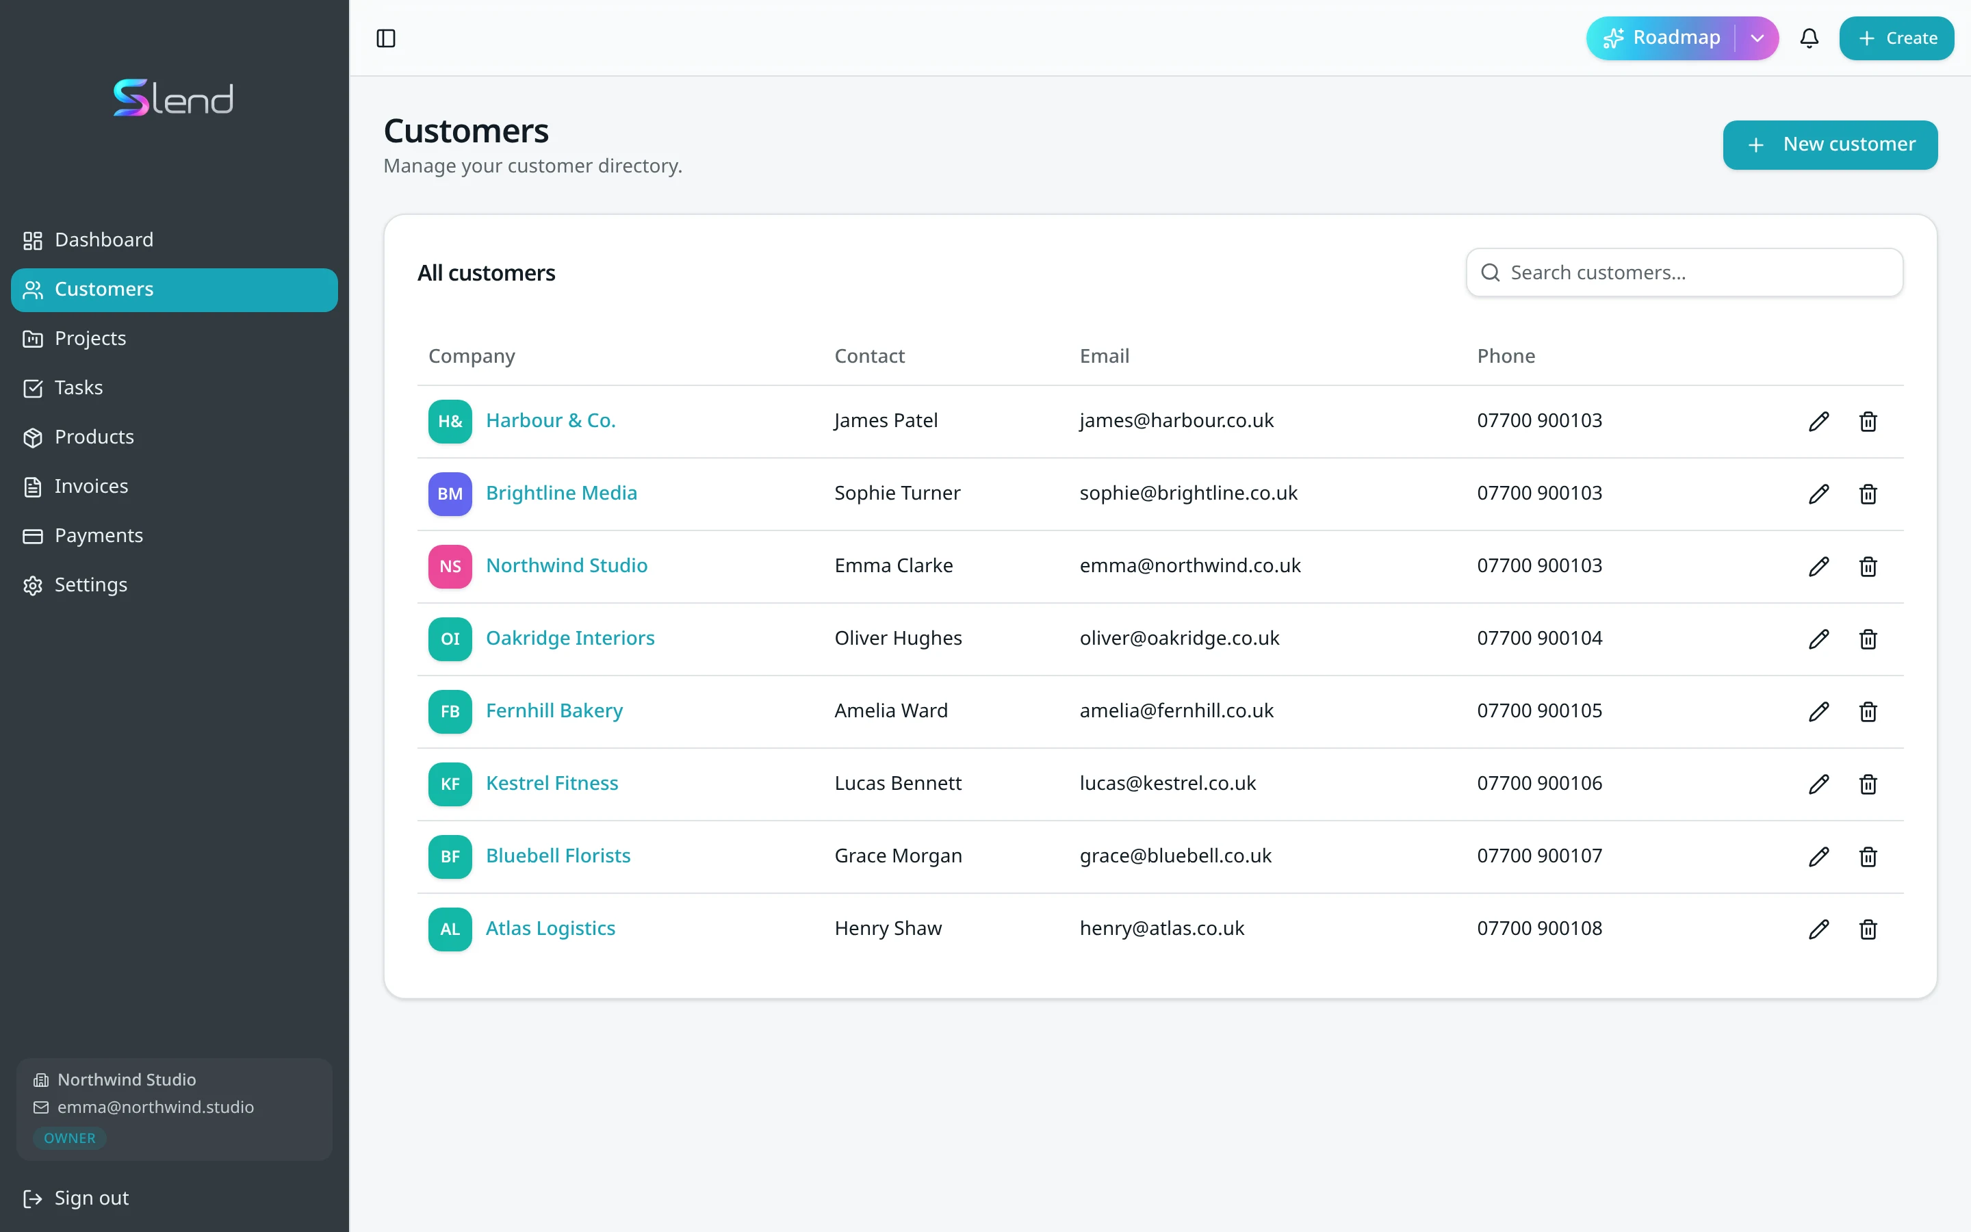Viewport: 1971px width, 1232px height.
Task: Delete the Atlas Logistics row
Action: click(1868, 929)
